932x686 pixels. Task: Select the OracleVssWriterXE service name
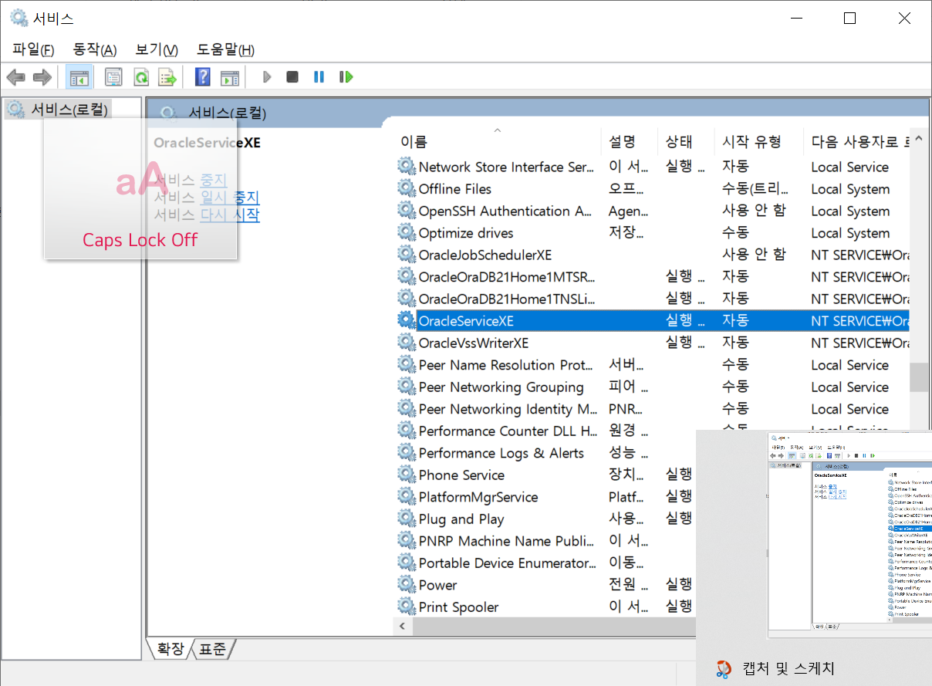(474, 343)
